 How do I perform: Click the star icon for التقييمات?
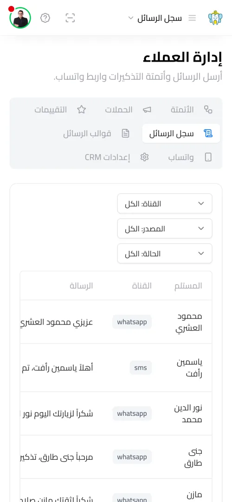point(81,109)
